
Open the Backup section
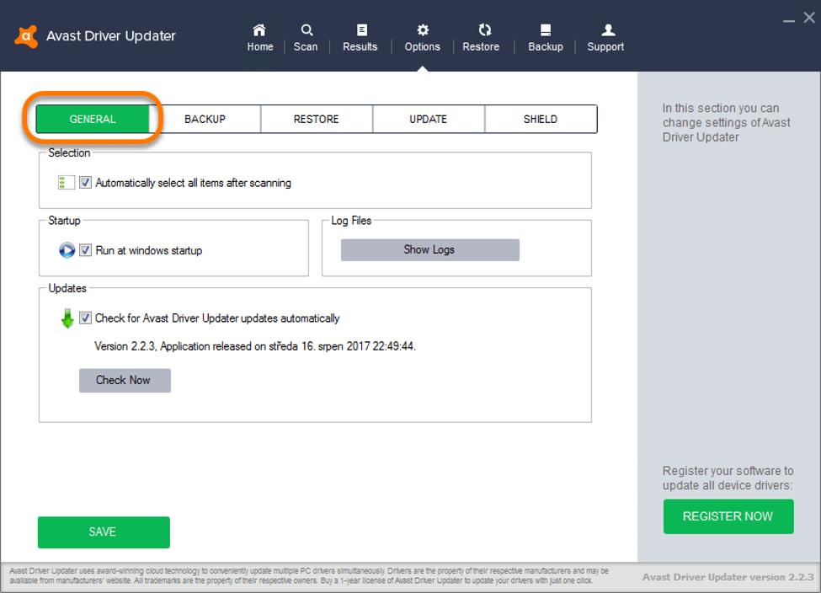click(545, 35)
